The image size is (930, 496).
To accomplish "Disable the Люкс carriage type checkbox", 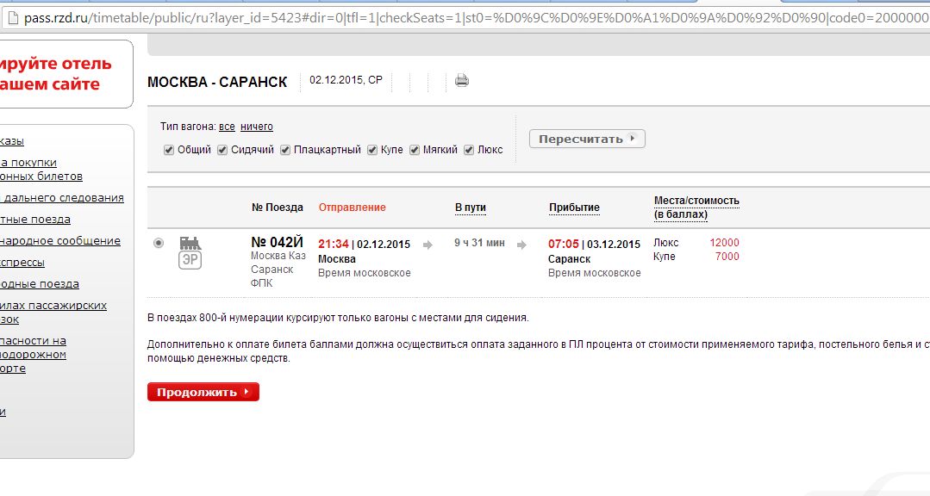I will coord(469,150).
